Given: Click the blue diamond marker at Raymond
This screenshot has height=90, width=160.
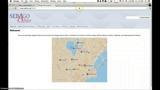Looking at the screenshot, I should pyautogui.click(x=78, y=43).
